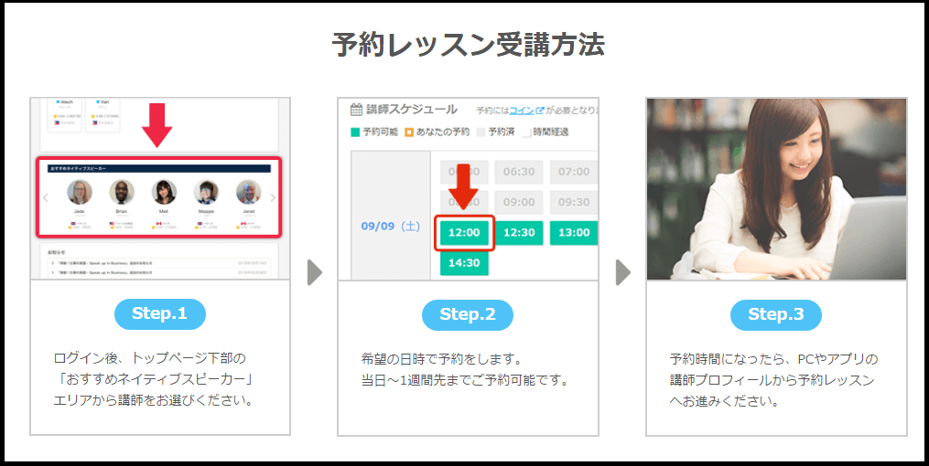Click the calendar icon beside 講師スケジュール
The image size is (929, 466).
pos(356,110)
